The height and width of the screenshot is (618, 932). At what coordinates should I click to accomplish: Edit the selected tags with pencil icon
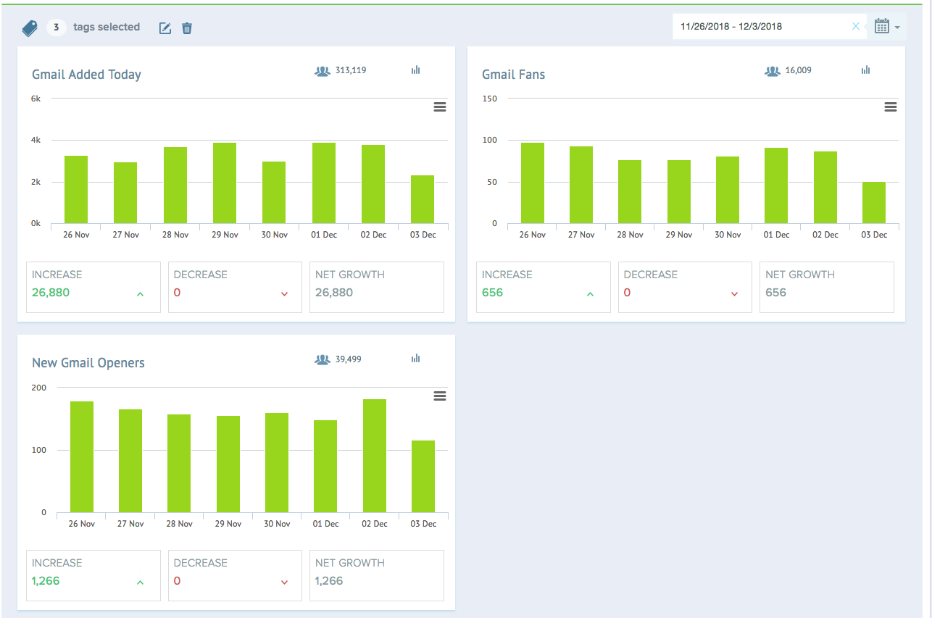pos(165,28)
